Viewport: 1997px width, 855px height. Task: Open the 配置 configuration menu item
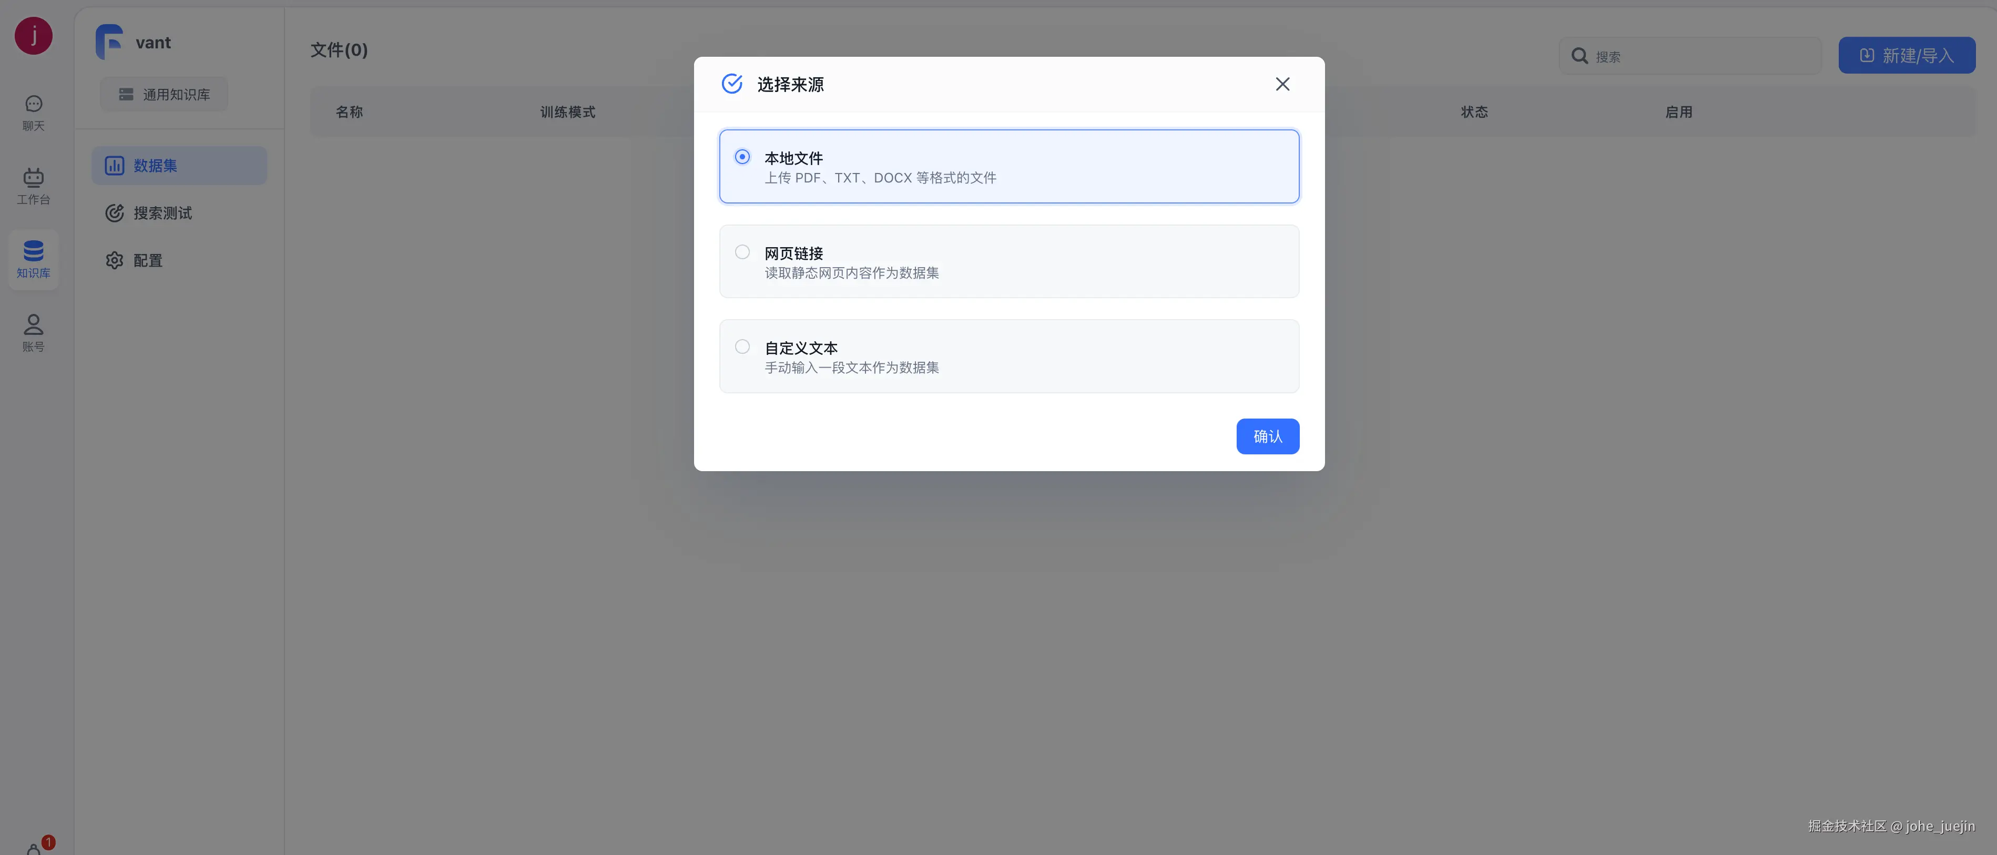click(147, 260)
